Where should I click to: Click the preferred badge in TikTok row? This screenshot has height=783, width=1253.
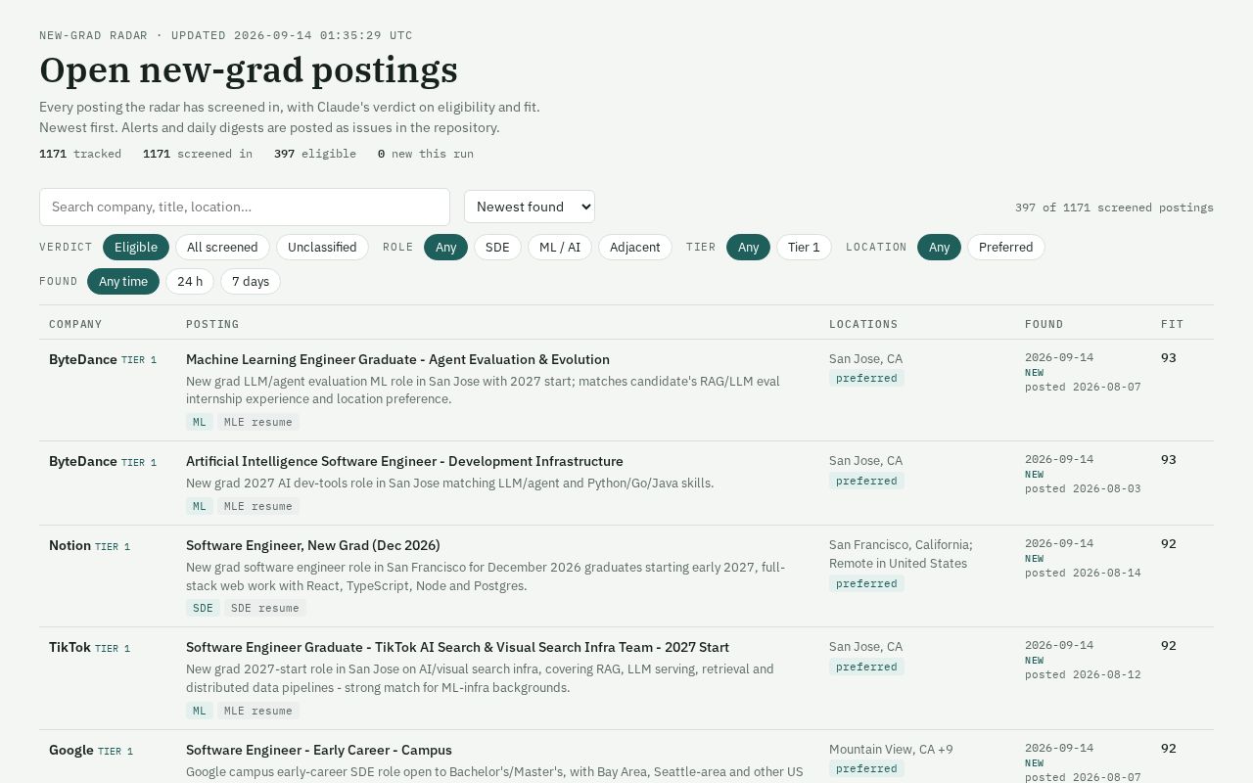pyautogui.click(x=866, y=667)
